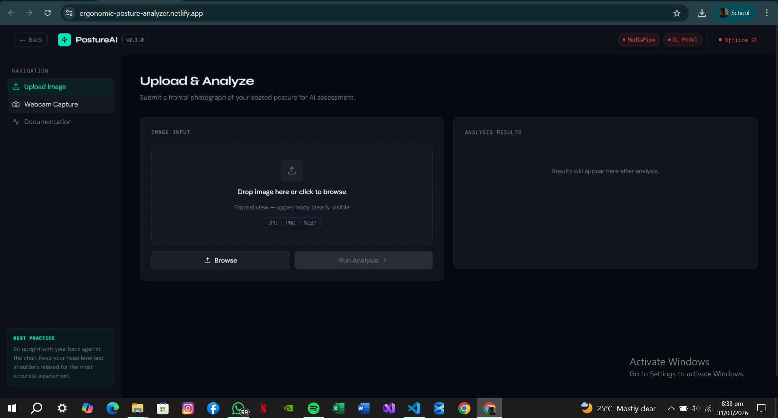Bookmark this page with the star icon
Viewport: 778px width, 418px height.
point(677,13)
